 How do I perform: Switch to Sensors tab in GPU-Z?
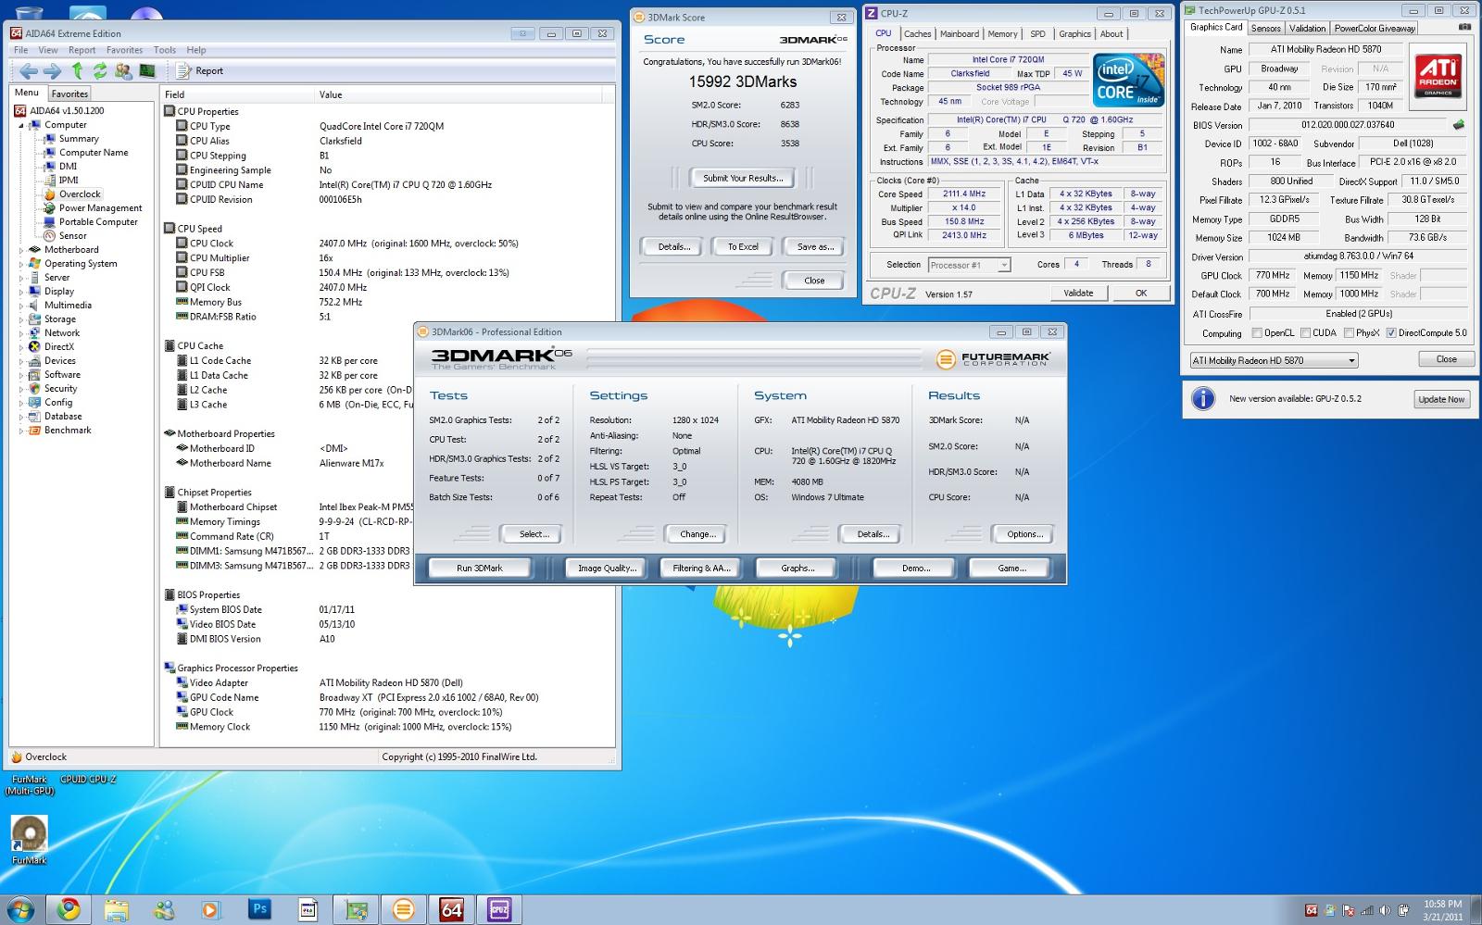pyautogui.click(x=1265, y=29)
